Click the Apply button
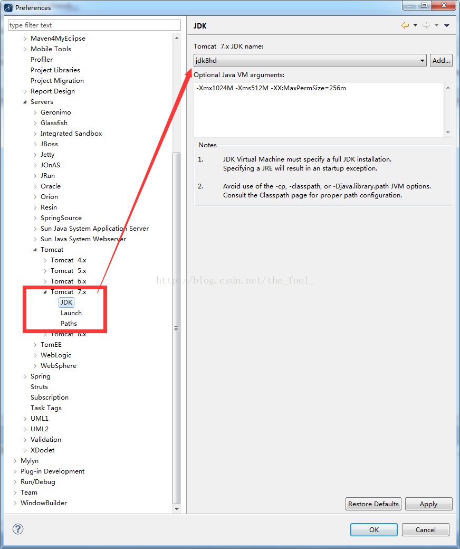460x549 pixels. click(428, 504)
